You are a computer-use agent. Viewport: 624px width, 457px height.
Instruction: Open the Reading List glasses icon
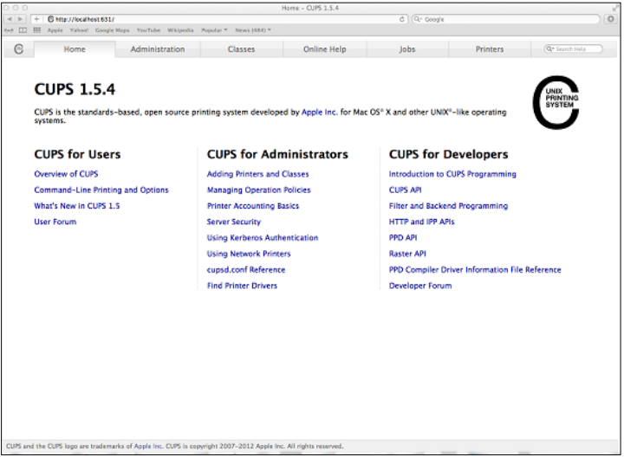pyautogui.click(x=10, y=29)
